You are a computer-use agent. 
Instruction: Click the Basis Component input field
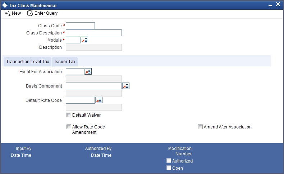[x=94, y=86]
